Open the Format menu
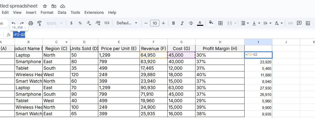Image resolution: width=315 pixels, height=118 pixels. click(x=47, y=13)
